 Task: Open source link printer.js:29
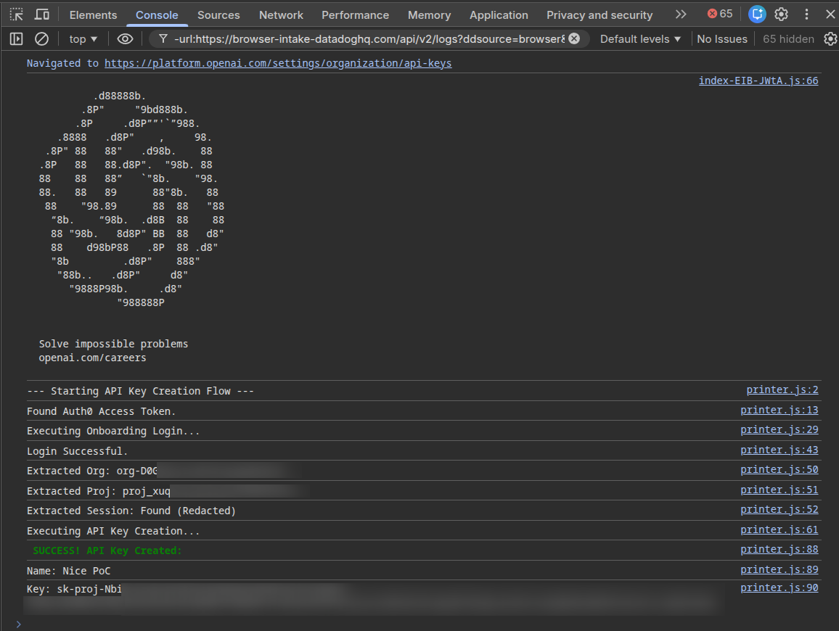click(x=779, y=430)
